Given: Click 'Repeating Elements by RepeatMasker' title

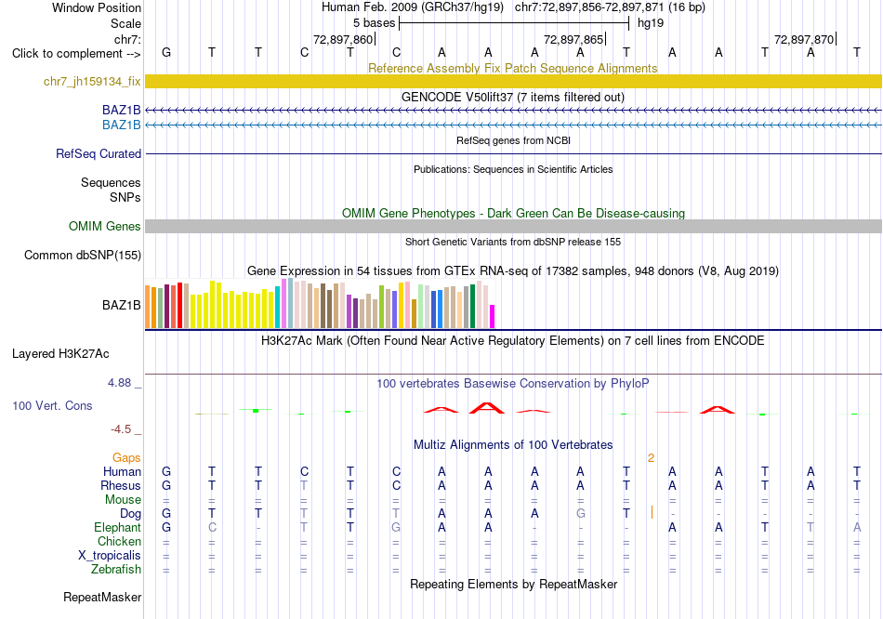Looking at the screenshot, I should point(513,584).
